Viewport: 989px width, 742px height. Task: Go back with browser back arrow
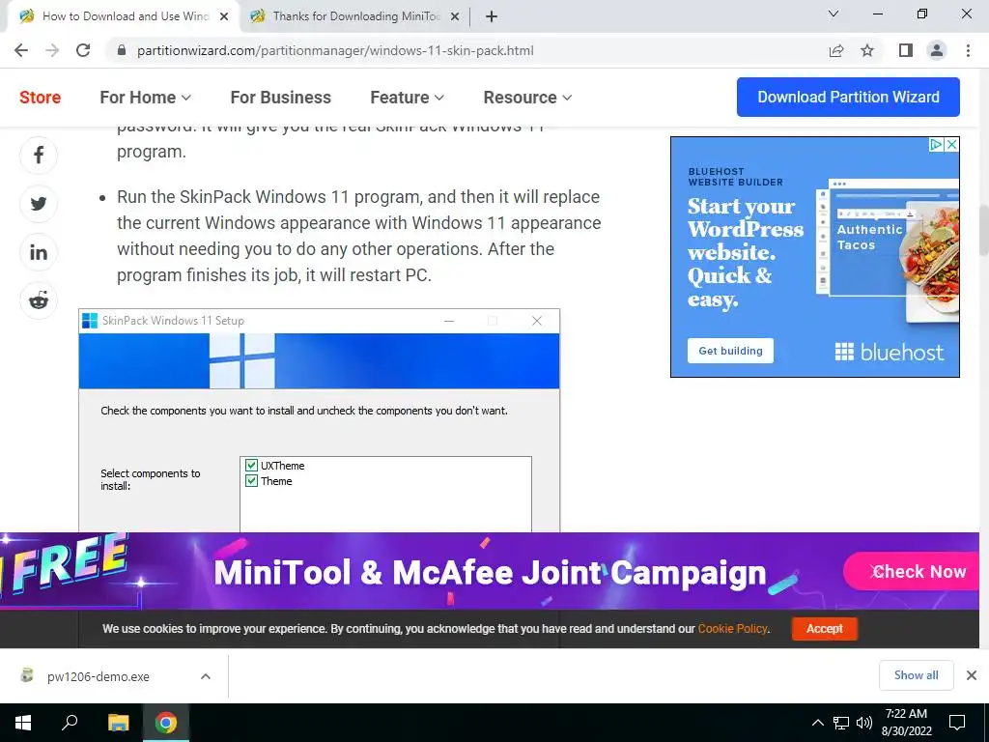pos(21,50)
